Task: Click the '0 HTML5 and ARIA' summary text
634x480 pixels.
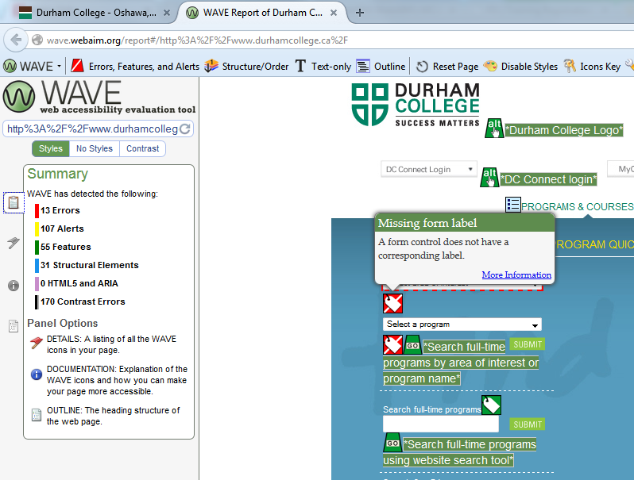Action: [79, 283]
